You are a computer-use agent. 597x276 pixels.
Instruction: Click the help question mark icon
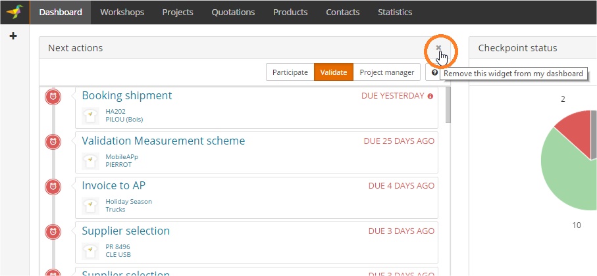(x=434, y=73)
